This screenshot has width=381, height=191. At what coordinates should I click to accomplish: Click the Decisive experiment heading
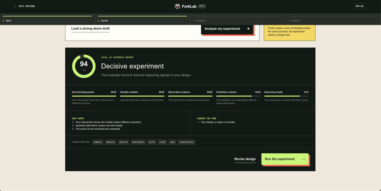(x=132, y=66)
